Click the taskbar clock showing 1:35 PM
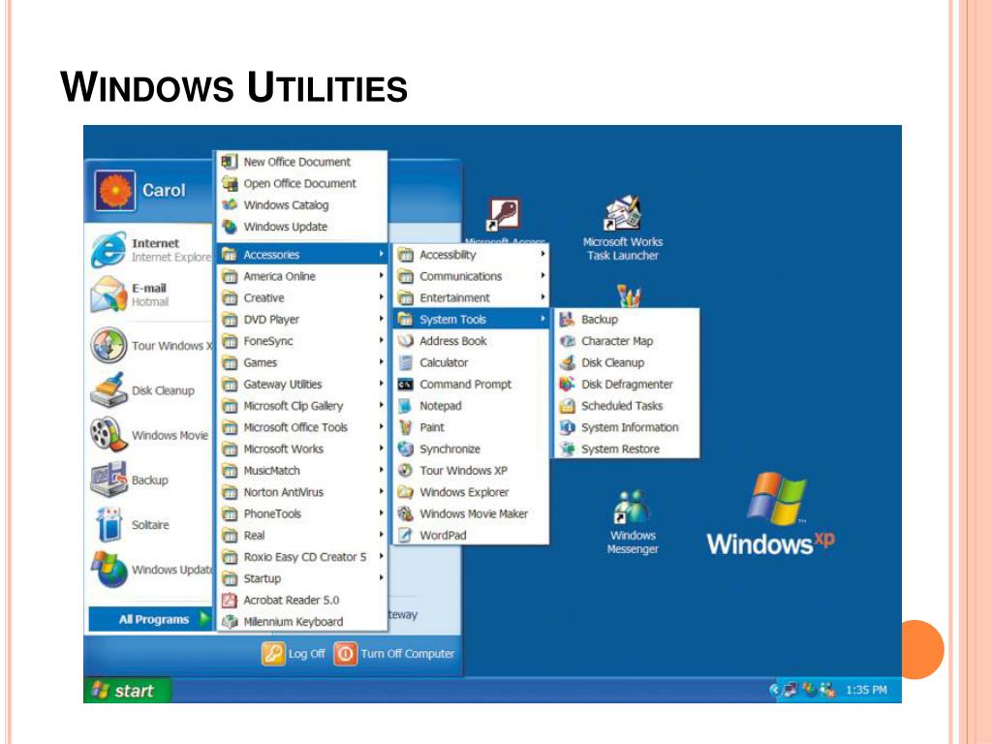Viewport: 992px width, 744px height. [866, 690]
